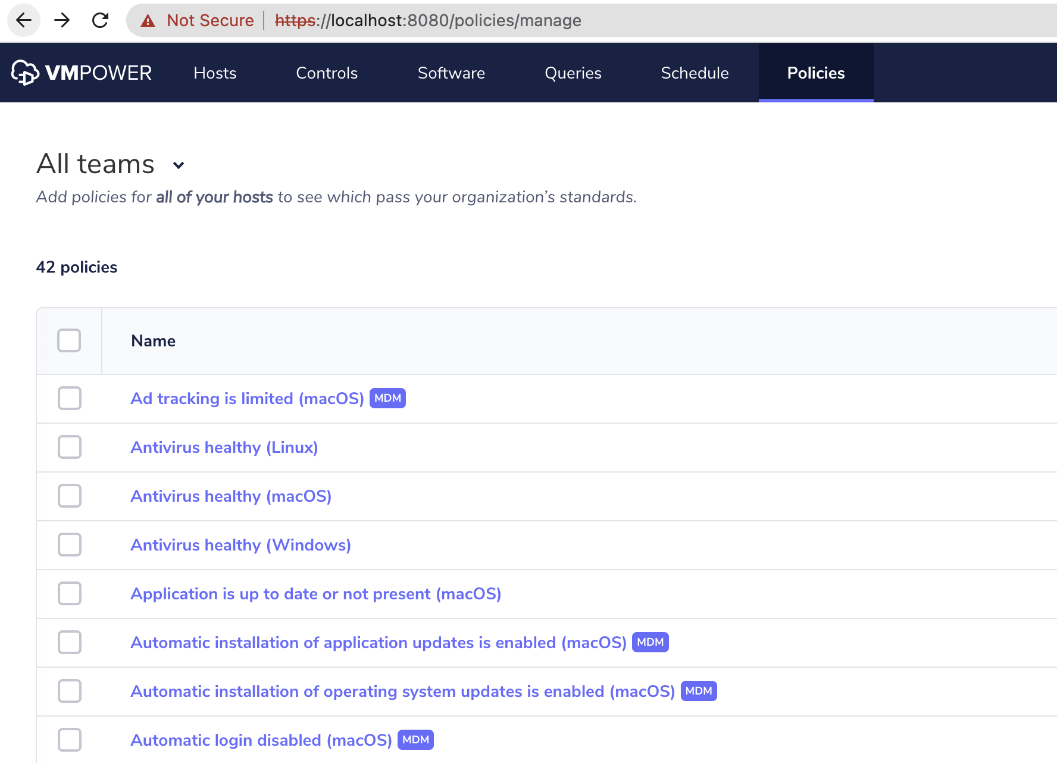Click the VMPOWER logo

pos(82,73)
